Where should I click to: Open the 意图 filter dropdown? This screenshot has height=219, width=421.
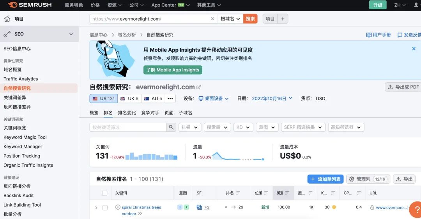pos(267,127)
